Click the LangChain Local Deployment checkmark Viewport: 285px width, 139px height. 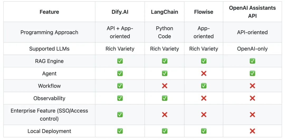click(x=164, y=131)
